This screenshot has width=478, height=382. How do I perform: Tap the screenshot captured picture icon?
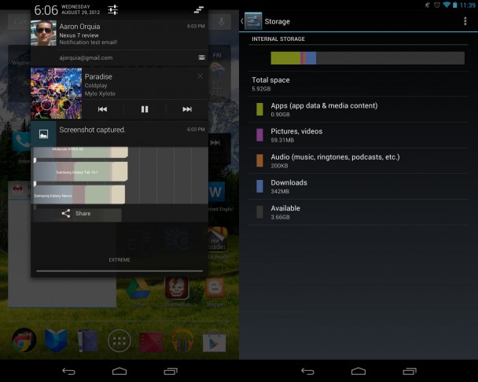click(x=43, y=134)
